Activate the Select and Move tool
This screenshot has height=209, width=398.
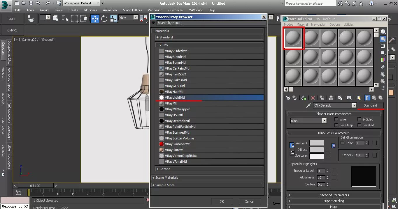95,19
